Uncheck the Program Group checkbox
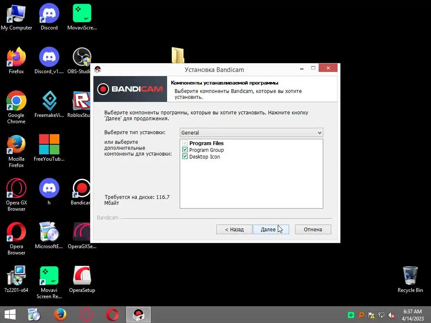The image size is (431, 323). 185,150
